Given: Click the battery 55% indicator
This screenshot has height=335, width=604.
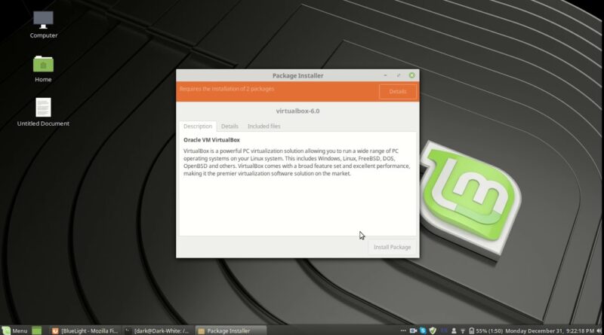Looking at the screenshot, I should 485,330.
